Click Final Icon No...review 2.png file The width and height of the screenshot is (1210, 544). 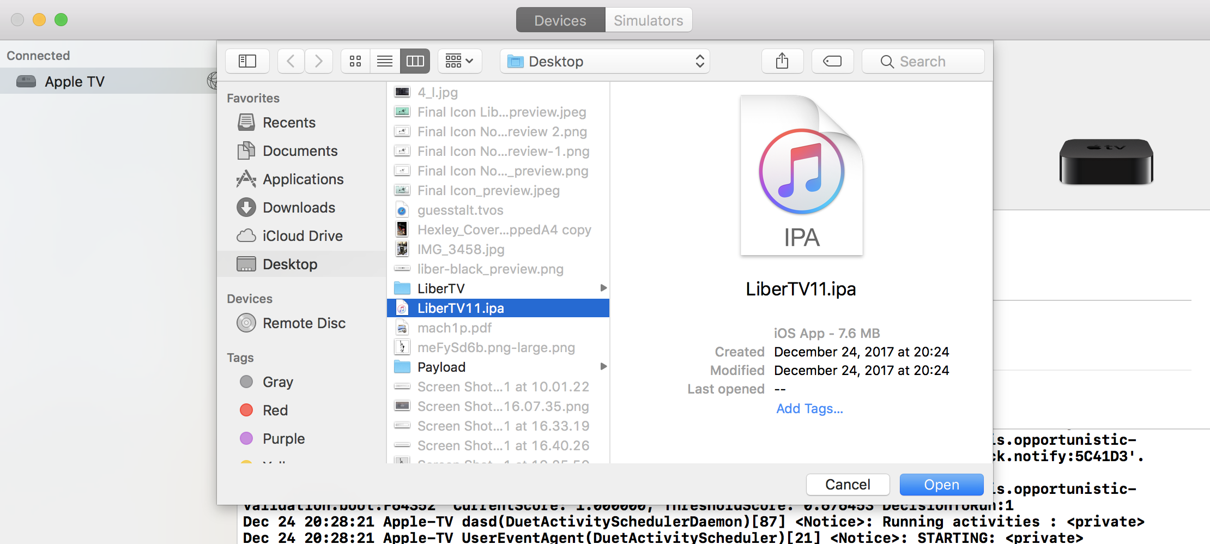click(x=498, y=131)
